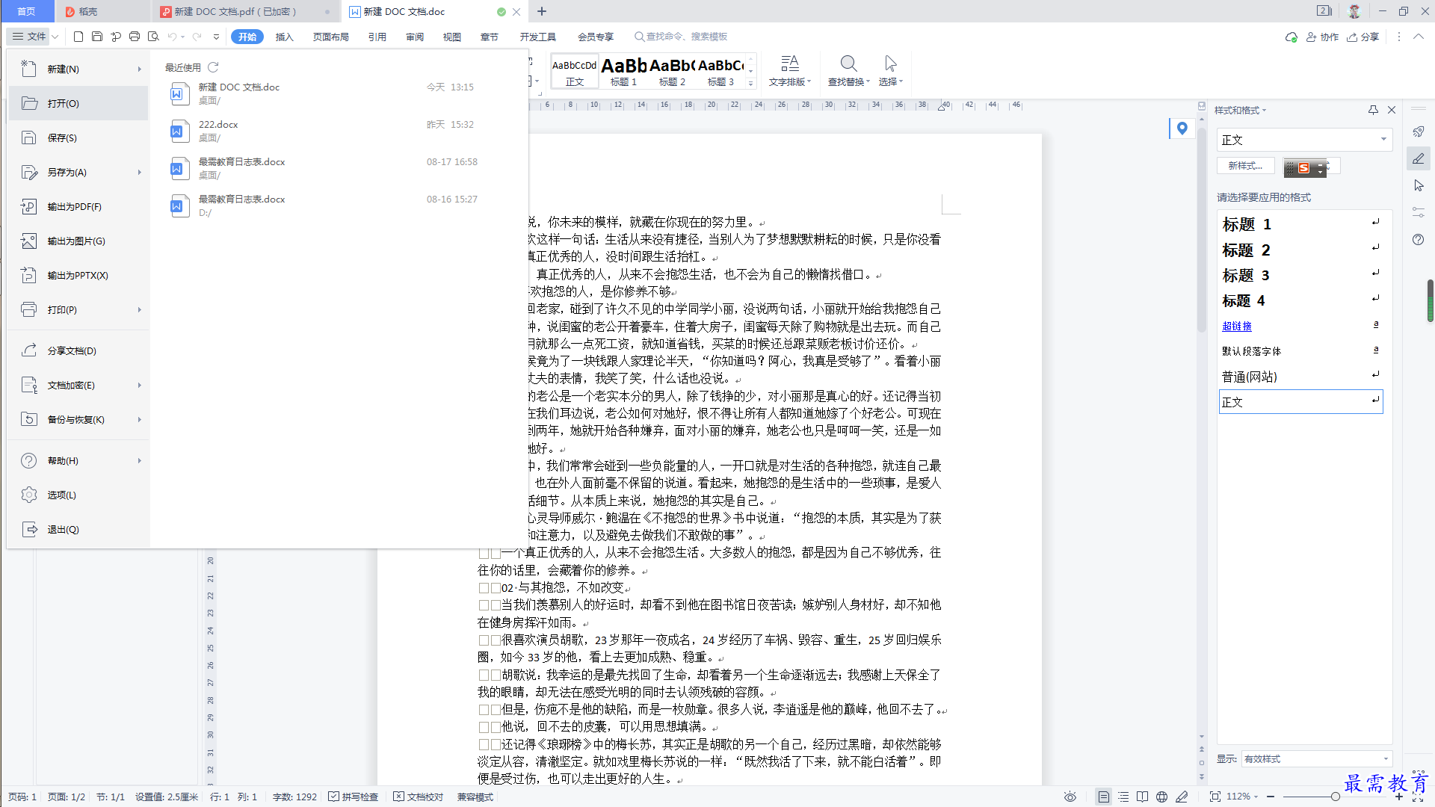Expand the Print (打印) submenu
Screen dimensions: 1435x807
click(x=140, y=309)
